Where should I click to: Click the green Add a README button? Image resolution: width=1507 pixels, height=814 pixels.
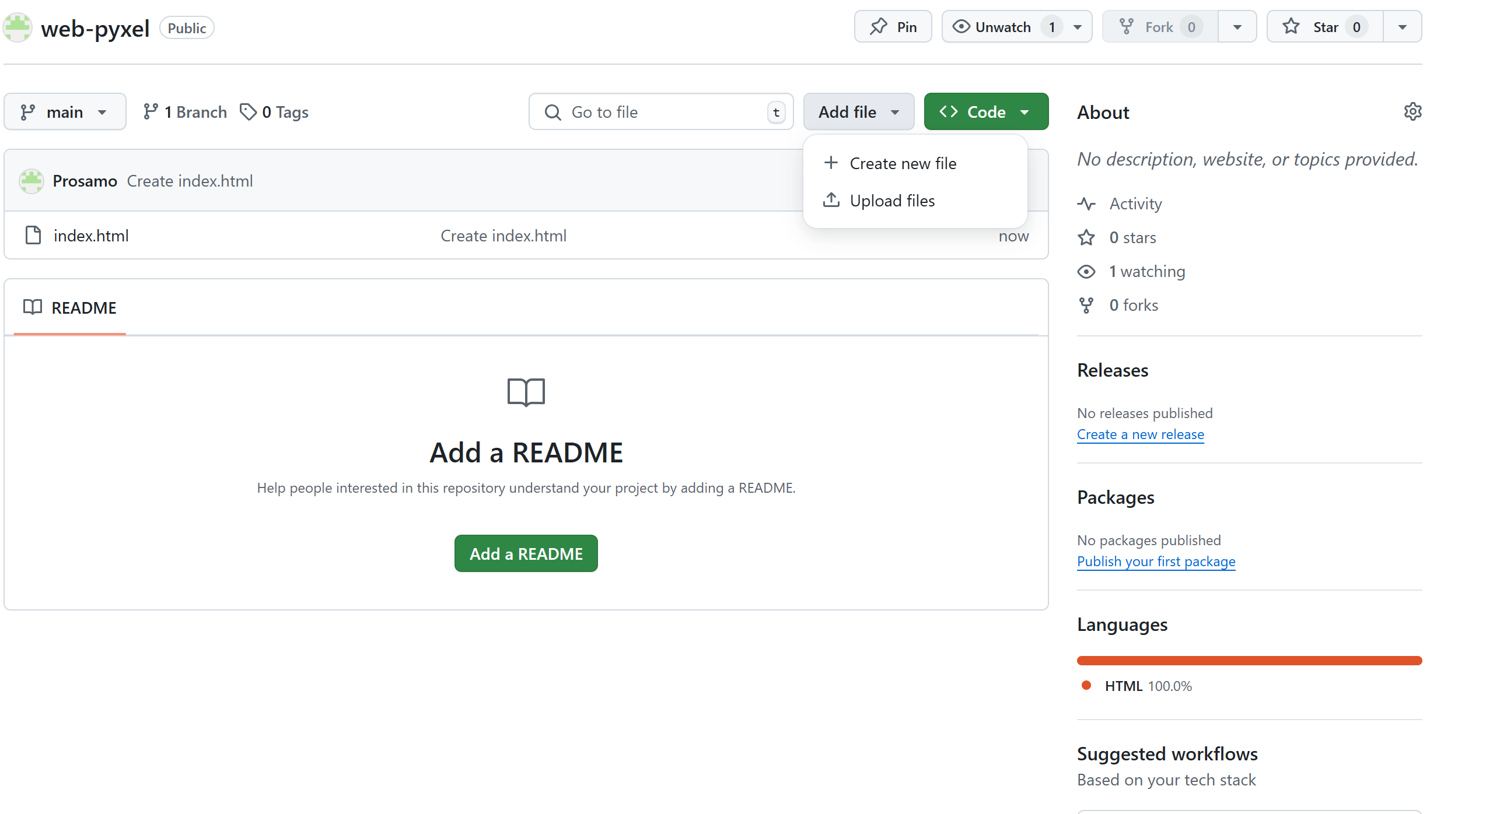click(525, 553)
